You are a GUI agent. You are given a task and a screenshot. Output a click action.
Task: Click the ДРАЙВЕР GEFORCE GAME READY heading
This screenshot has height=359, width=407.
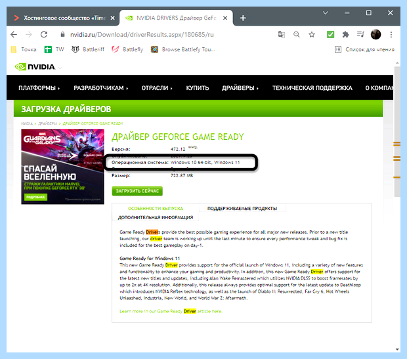(177, 137)
